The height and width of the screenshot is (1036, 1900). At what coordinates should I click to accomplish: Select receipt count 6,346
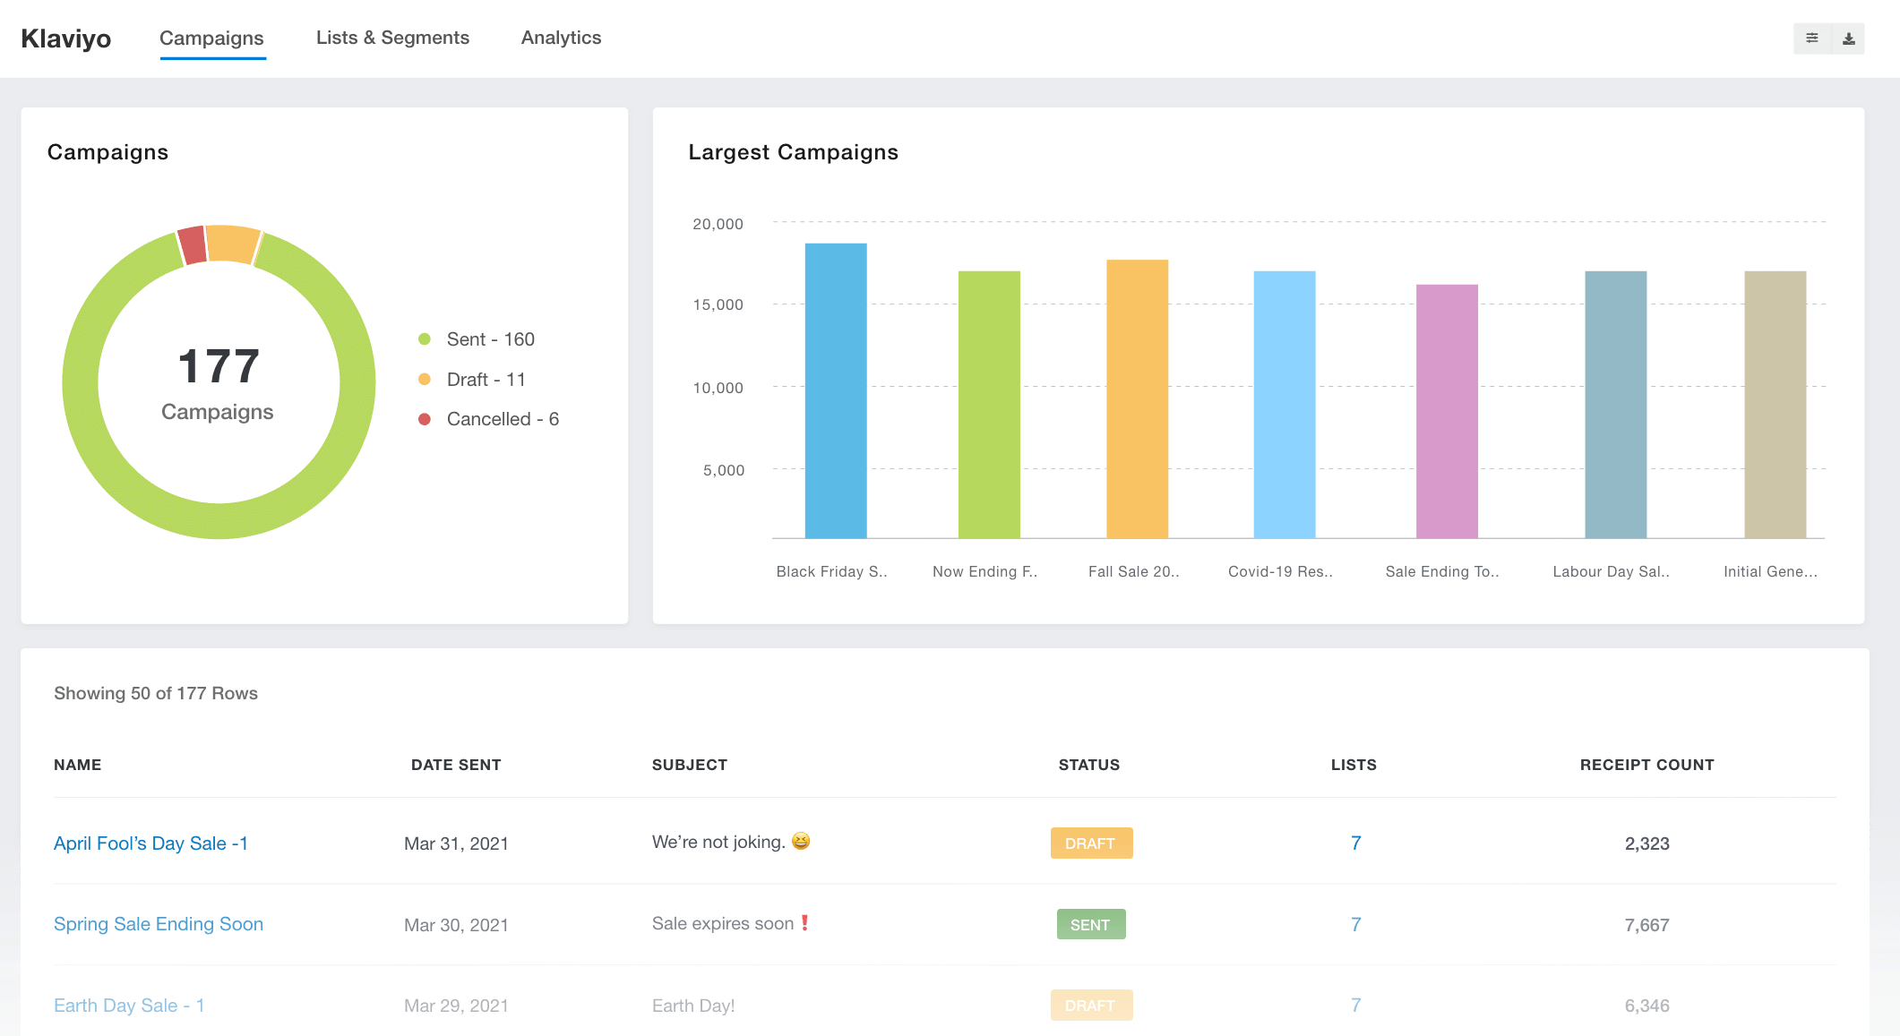(1646, 1006)
